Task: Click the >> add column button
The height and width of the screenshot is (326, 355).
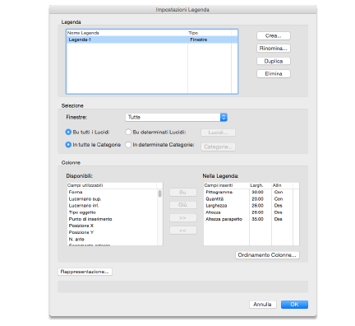Action: [183, 217]
